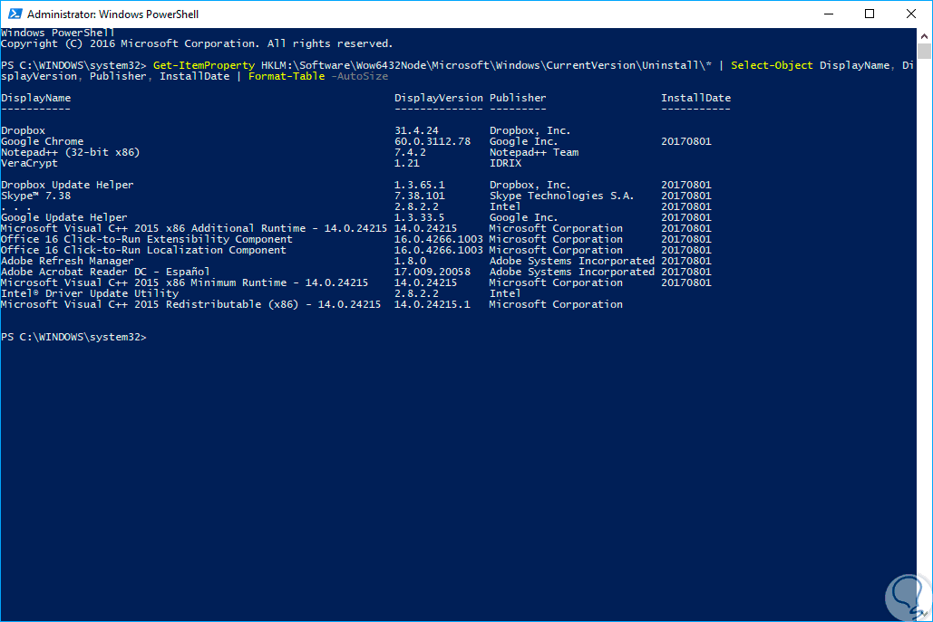Click the Skype 7.38 entry name
The width and height of the screenshot is (933, 622).
[35, 196]
